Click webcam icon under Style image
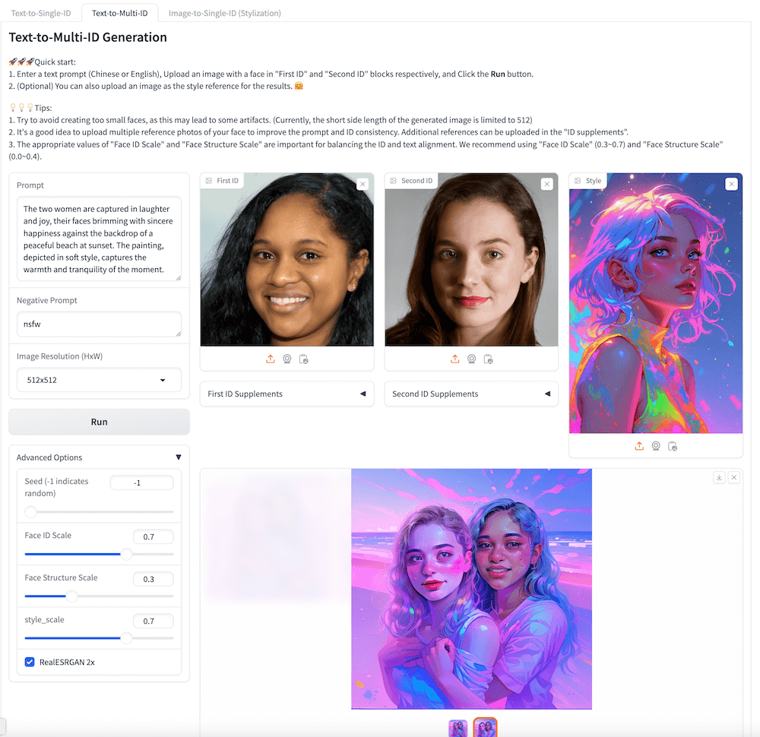 coord(656,447)
